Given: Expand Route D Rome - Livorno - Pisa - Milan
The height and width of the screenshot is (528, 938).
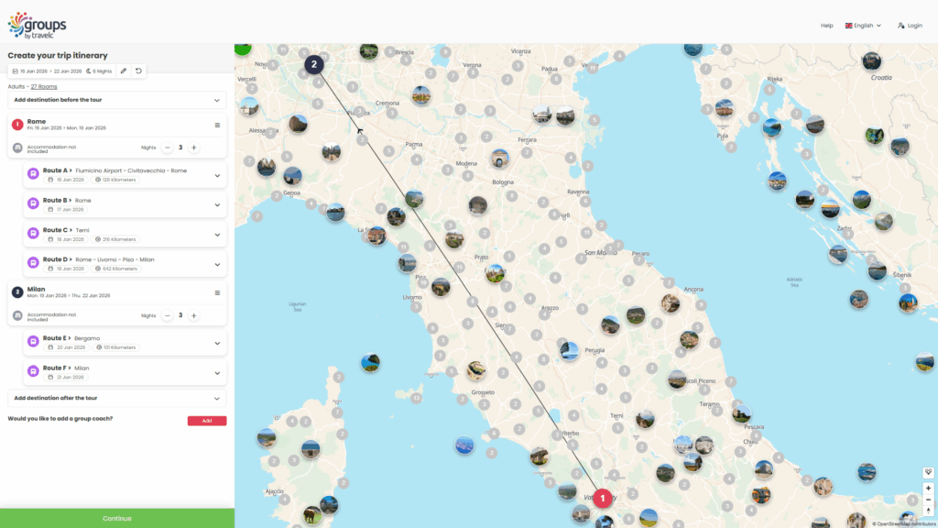Looking at the screenshot, I should pyautogui.click(x=217, y=264).
